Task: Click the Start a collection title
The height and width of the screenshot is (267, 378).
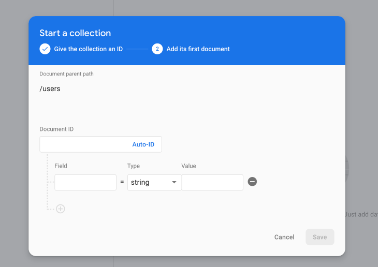Action: point(75,33)
